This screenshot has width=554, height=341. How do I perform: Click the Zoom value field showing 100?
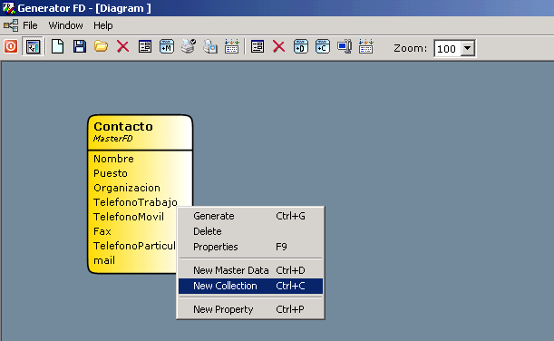tap(448, 48)
